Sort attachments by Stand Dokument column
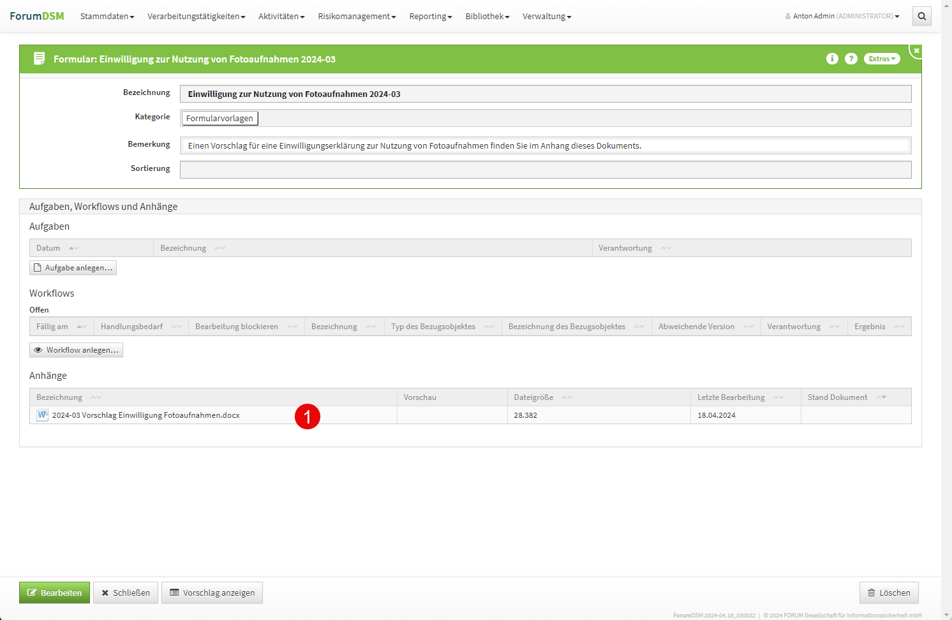 tap(881, 397)
